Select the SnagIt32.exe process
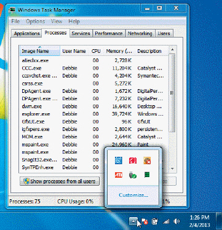This screenshot has width=222, height=230. tap(62, 160)
